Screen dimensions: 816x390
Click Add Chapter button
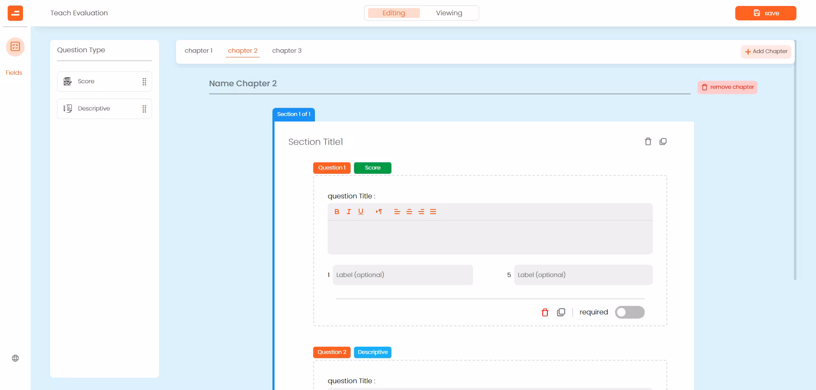coord(766,51)
